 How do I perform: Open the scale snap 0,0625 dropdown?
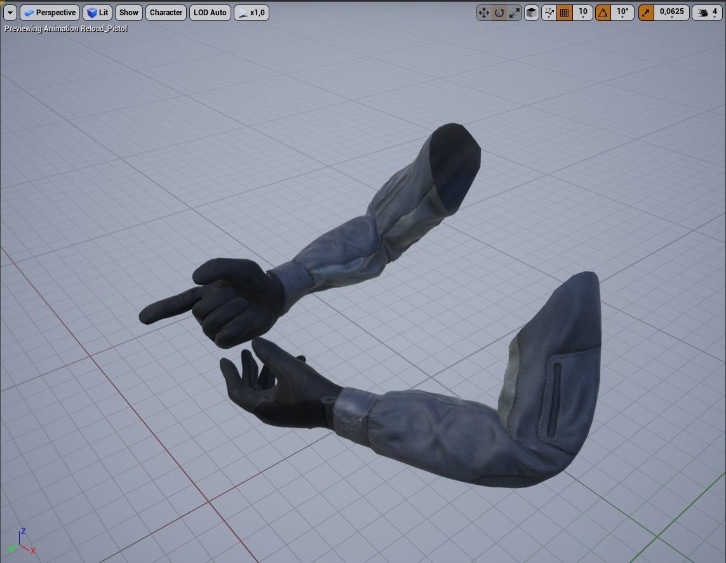(x=672, y=13)
